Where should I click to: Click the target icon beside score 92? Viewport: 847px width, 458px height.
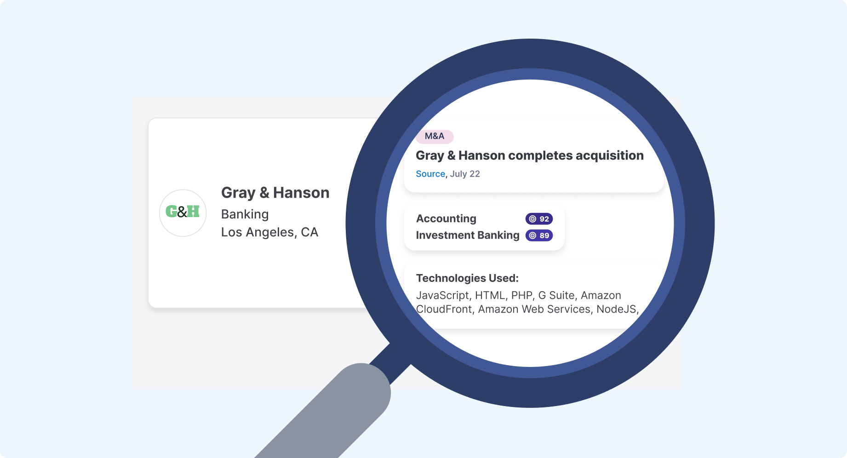point(532,219)
